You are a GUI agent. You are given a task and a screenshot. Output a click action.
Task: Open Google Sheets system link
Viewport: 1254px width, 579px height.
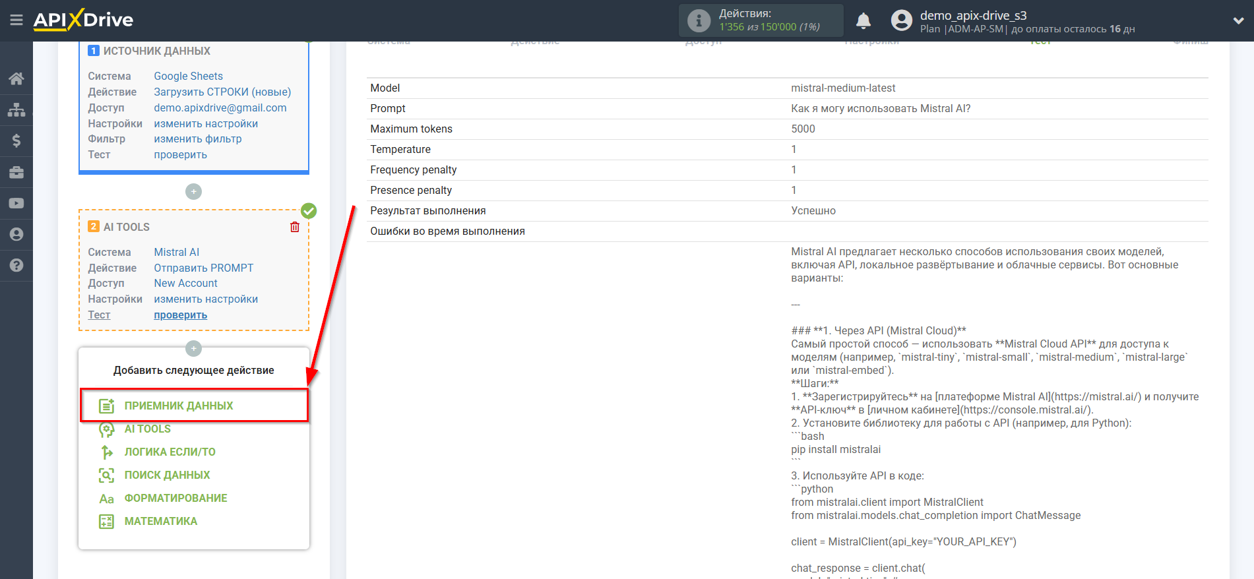pyautogui.click(x=188, y=76)
